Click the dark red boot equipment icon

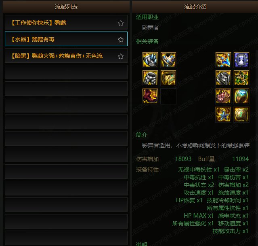click(x=150, y=96)
